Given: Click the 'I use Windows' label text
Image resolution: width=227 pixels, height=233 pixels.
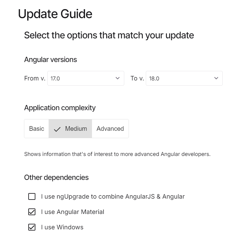Looking at the screenshot, I should (x=62, y=227).
